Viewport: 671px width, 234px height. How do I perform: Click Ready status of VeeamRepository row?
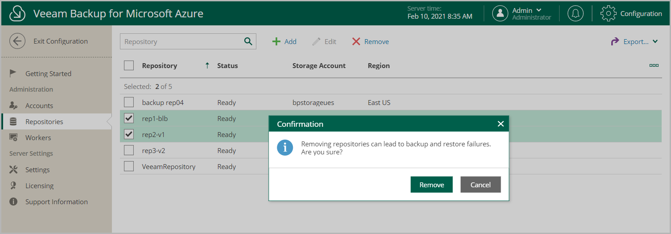tap(226, 166)
